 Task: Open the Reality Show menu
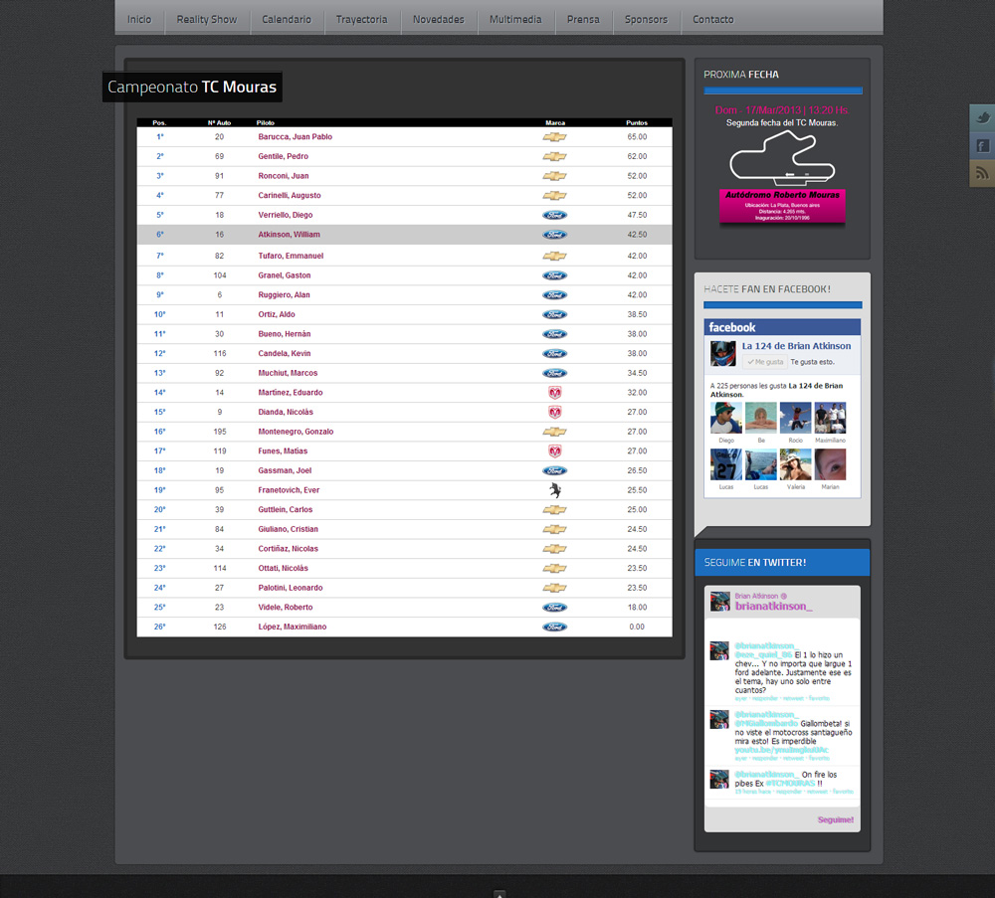[207, 20]
